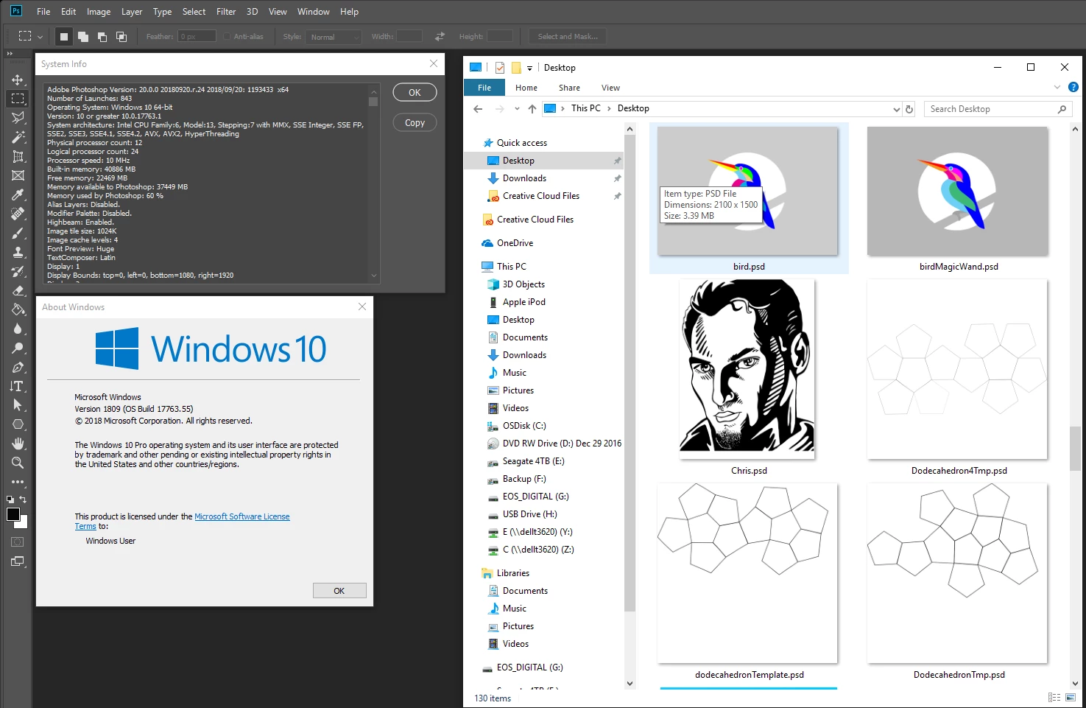This screenshot has height=708, width=1086.
Task: Toggle the Anti-alias checkbox
Action: pos(227,36)
